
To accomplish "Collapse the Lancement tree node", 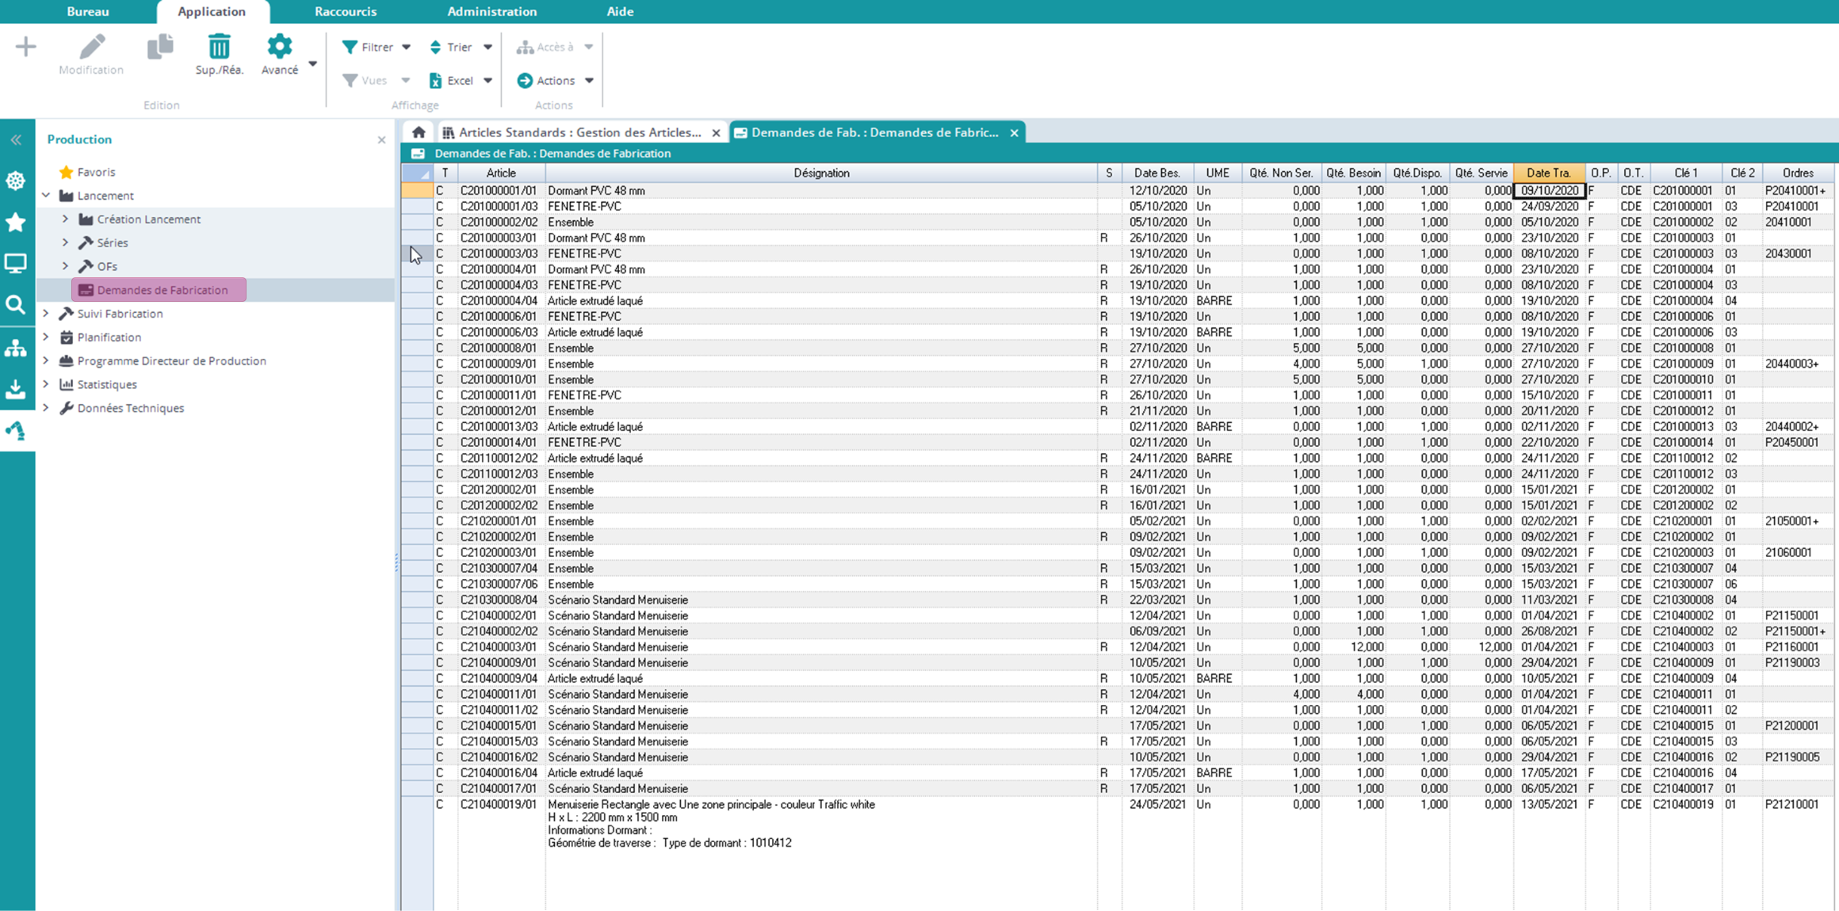I will 46,196.
